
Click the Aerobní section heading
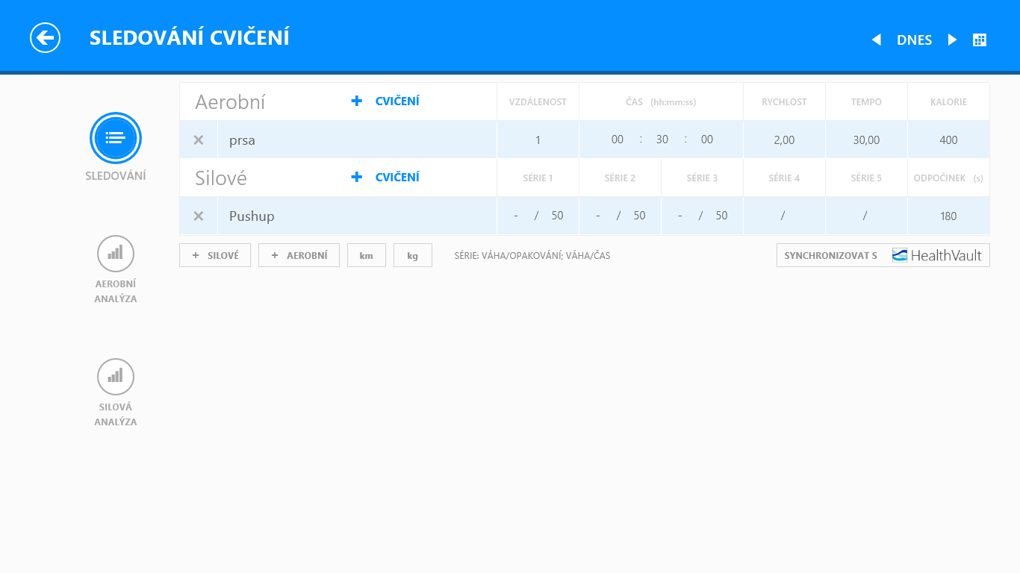(230, 101)
